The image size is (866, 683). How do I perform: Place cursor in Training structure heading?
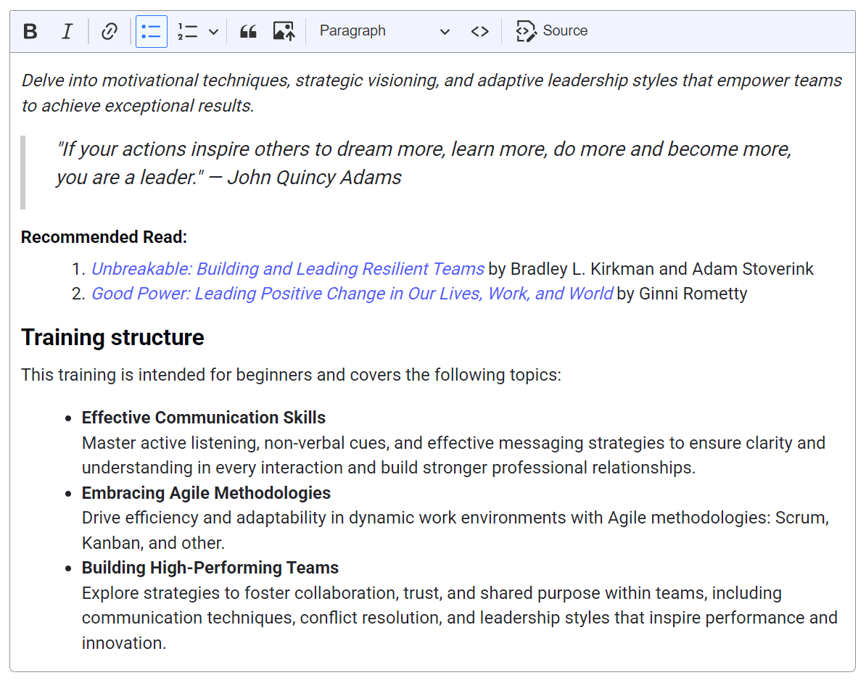pos(112,337)
